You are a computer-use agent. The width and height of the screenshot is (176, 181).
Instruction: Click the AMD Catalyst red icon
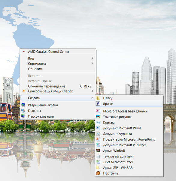24,52
